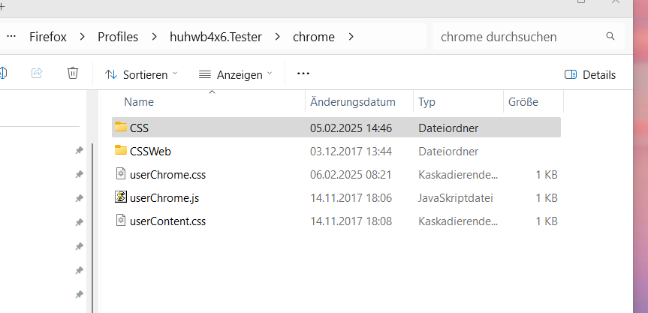This screenshot has width=648, height=313.
Task: Open the three-dots more options menu
Action: (x=303, y=74)
